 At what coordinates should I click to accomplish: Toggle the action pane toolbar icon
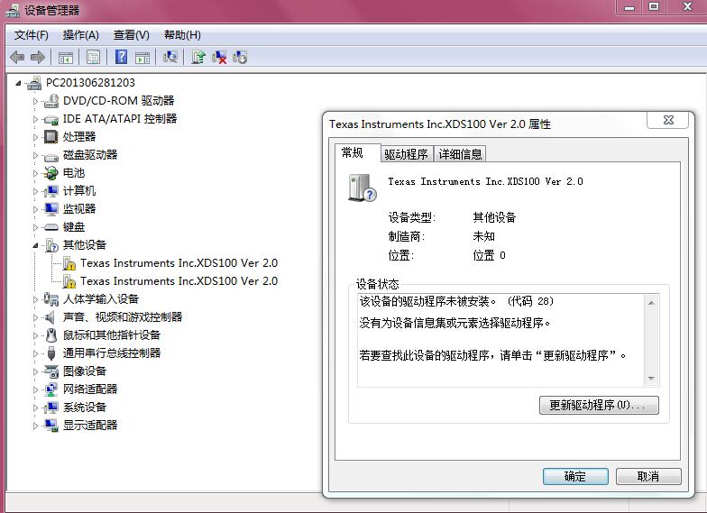pyautogui.click(x=142, y=58)
